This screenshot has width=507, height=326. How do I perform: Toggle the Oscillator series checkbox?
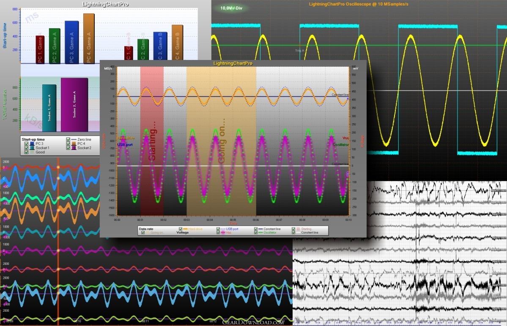pos(256,232)
